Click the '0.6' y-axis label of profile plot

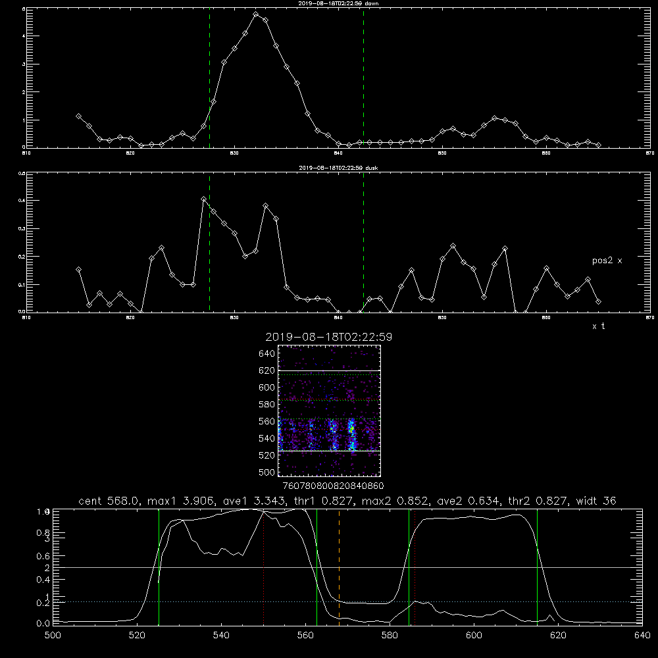coord(43,556)
